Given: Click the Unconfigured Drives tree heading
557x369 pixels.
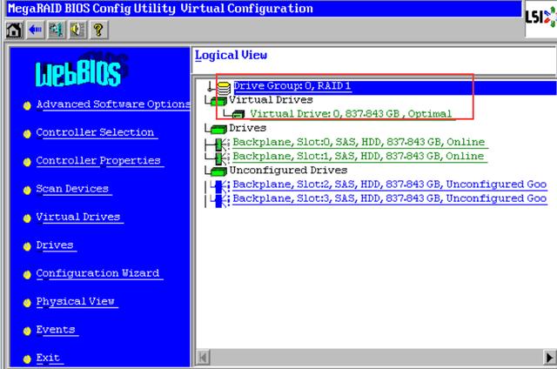Looking at the screenshot, I should coord(288,170).
